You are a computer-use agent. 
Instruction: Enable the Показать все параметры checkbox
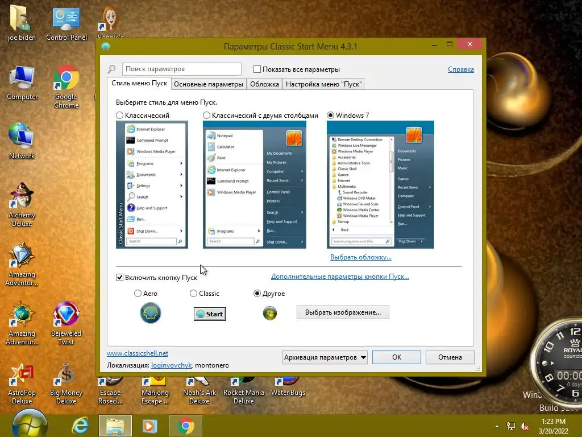pos(257,69)
